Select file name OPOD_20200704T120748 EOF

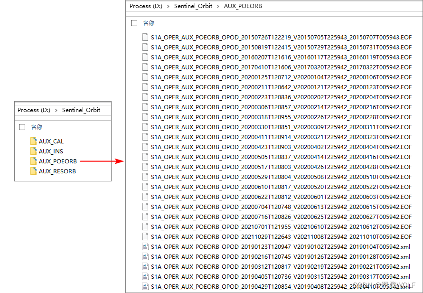click(282, 207)
